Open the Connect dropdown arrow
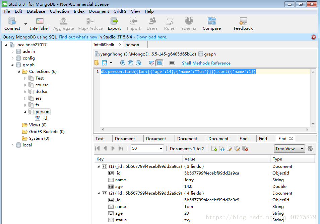320x224 pixels. (25, 24)
